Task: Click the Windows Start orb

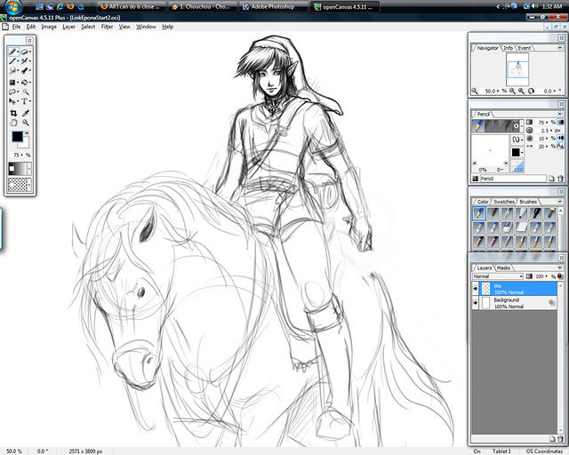Action: click(12, 6)
